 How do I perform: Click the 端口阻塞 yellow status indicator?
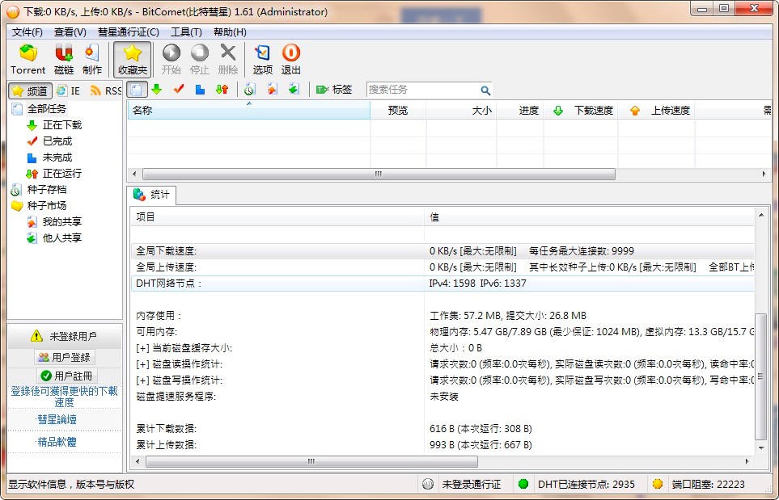point(658,484)
